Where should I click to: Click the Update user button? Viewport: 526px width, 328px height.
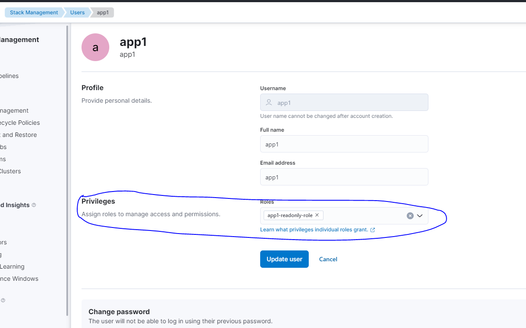click(x=284, y=259)
